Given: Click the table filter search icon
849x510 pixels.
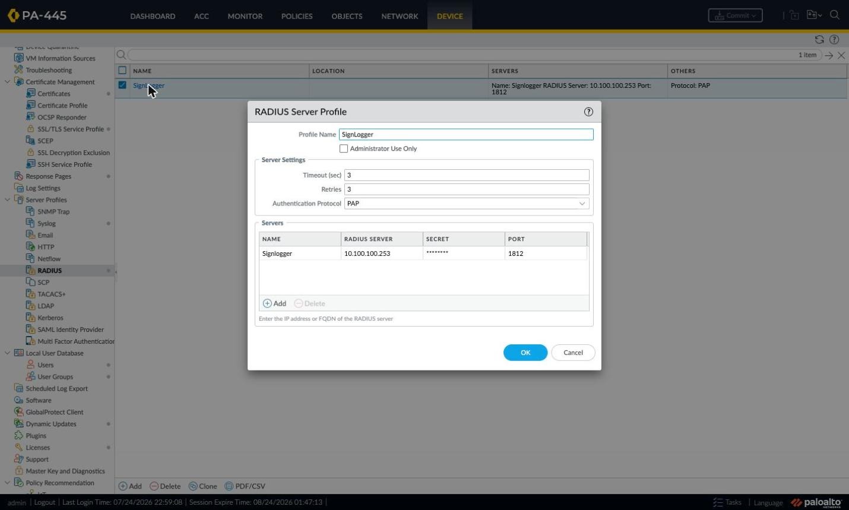Looking at the screenshot, I should 121,55.
